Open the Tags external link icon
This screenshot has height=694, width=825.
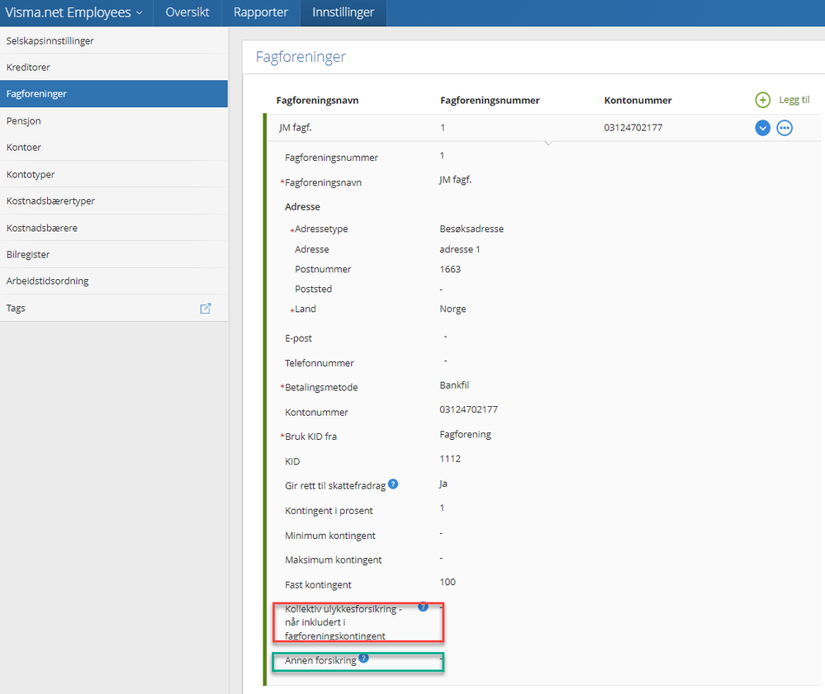(206, 309)
